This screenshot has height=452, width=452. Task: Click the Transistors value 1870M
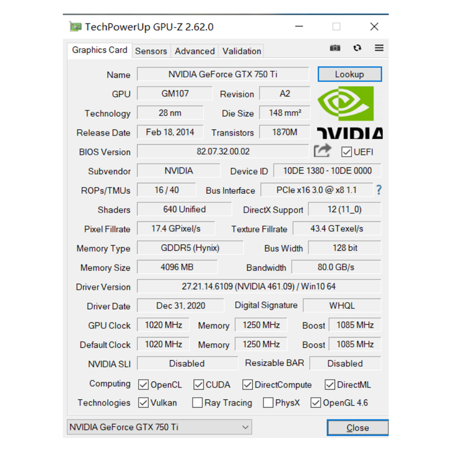point(285,132)
